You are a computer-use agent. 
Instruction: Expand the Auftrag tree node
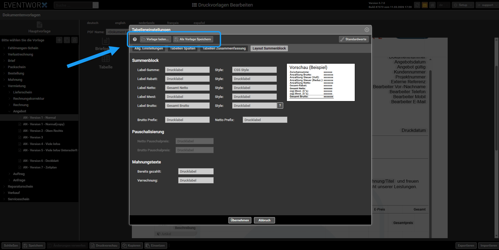click(x=10, y=174)
